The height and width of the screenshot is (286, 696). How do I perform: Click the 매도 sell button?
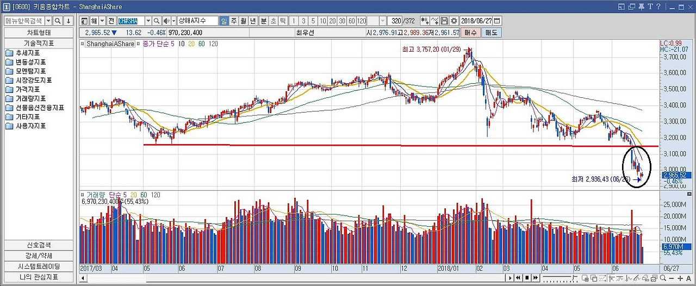[491, 33]
